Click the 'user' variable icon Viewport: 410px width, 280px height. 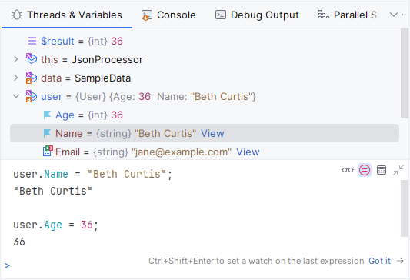[32, 96]
